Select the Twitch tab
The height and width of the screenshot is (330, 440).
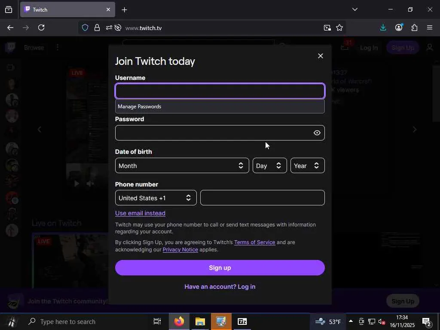point(67,9)
